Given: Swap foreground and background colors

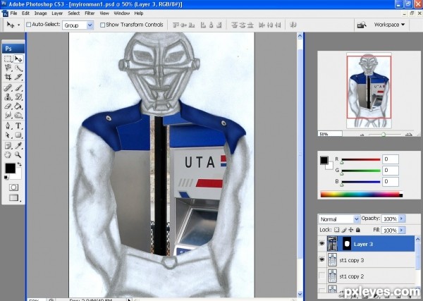Looking at the screenshot, I should 20,164.
